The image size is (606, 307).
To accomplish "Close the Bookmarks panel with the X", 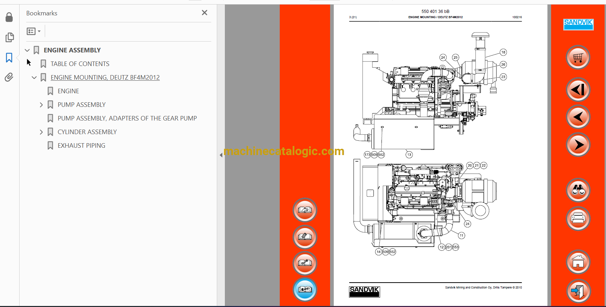I will (205, 13).
